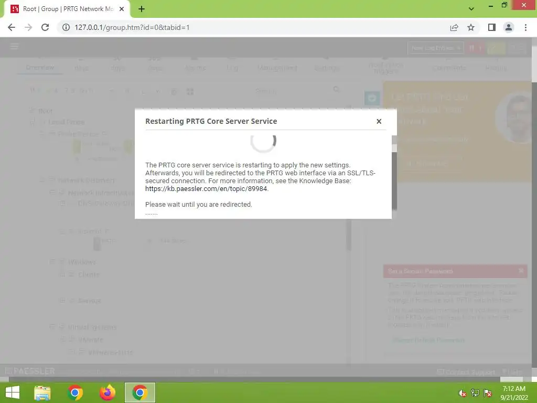Open the Chrome three-dot menu
The width and height of the screenshot is (537, 403).
pyautogui.click(x=525, y=27)
